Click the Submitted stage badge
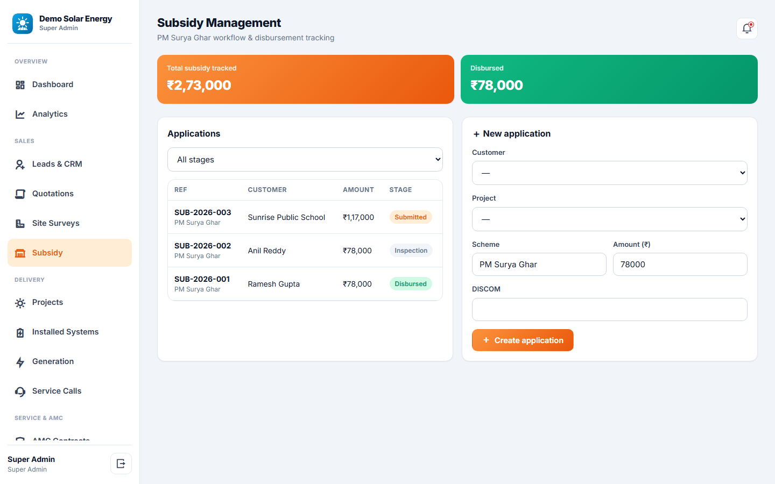 [x=411, y=217]
